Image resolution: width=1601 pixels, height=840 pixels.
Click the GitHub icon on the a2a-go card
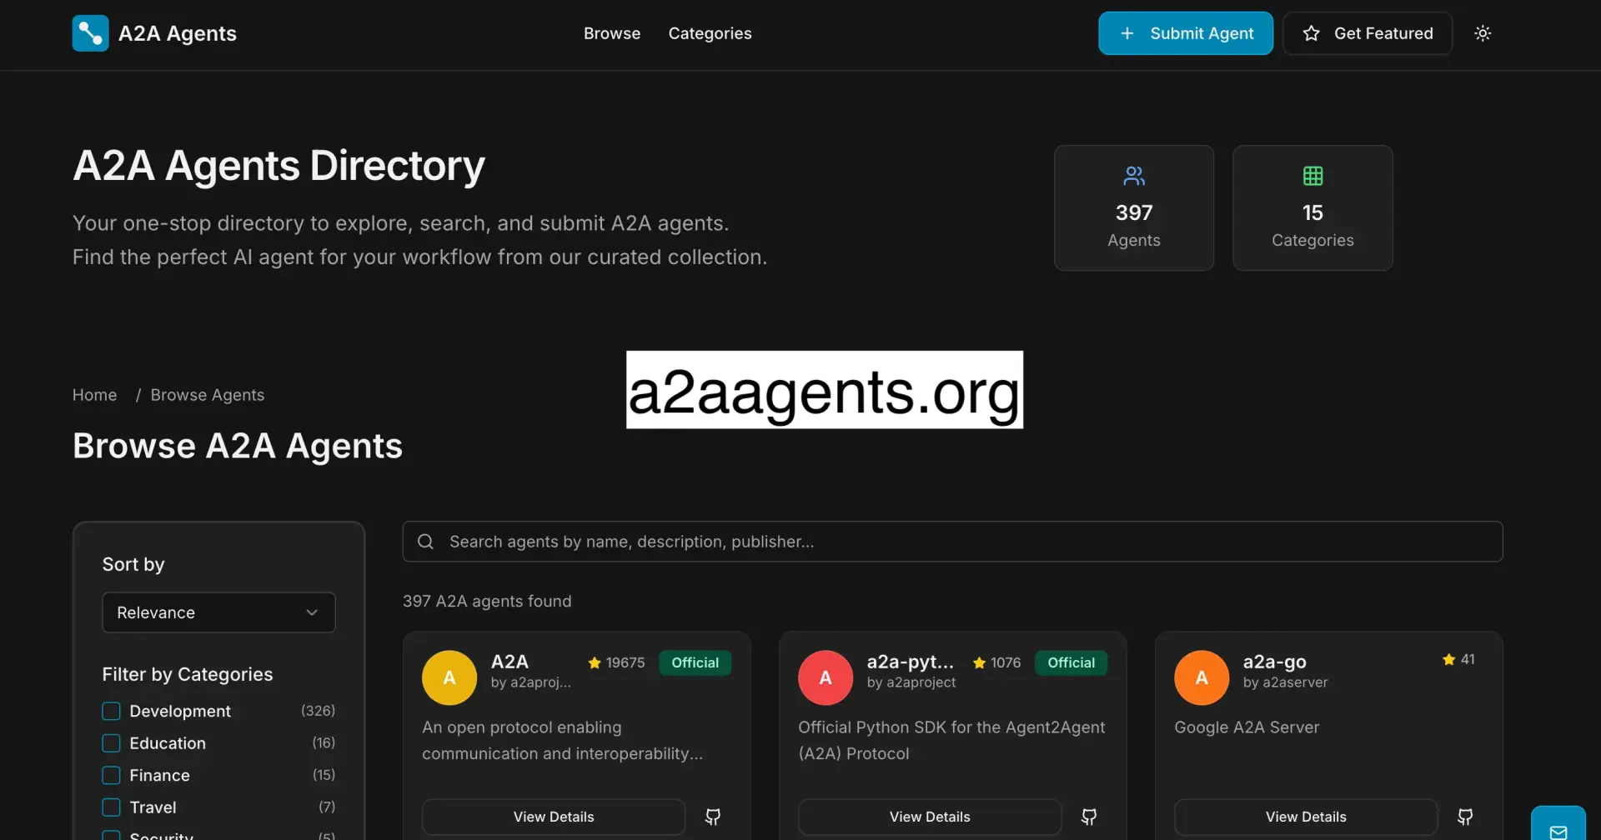[x=1465, y=817]
